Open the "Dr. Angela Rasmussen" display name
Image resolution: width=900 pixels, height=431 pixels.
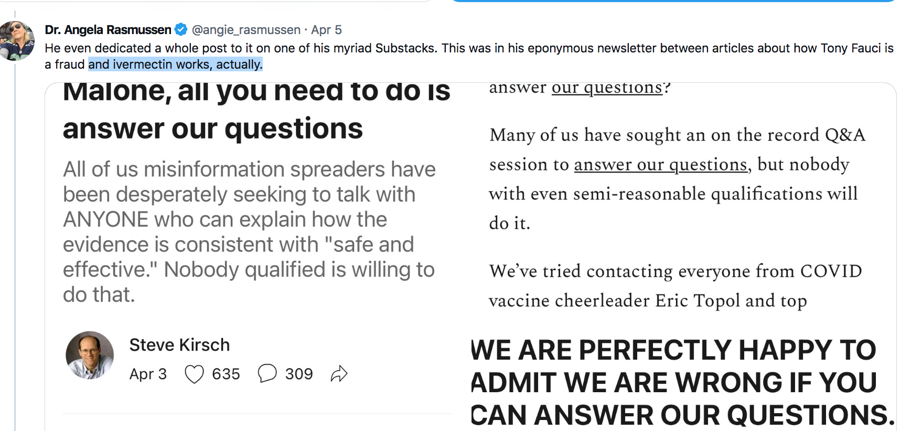click(108, 30)
